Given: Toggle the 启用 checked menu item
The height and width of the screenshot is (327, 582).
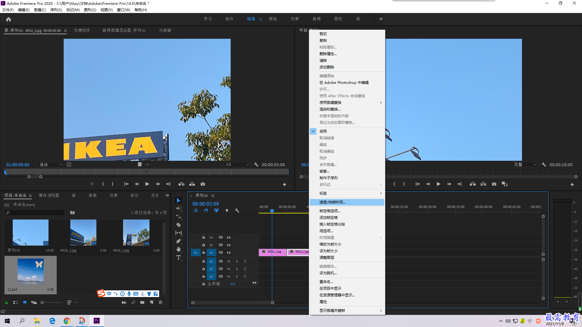Looking at the screenshot, I should (x=347, y=131).
